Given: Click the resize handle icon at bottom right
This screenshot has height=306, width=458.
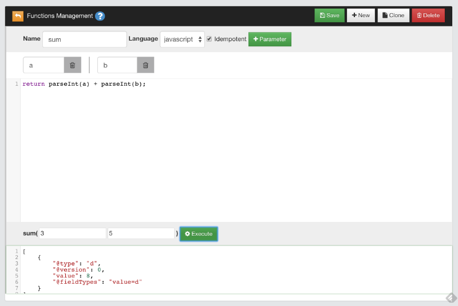Looking at the screenshot, I should pyautogui.click(x=451, y=297).
